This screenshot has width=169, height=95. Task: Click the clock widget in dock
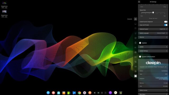tap(116, 93)
